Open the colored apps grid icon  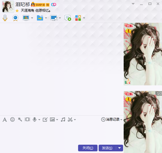(78, 18)
